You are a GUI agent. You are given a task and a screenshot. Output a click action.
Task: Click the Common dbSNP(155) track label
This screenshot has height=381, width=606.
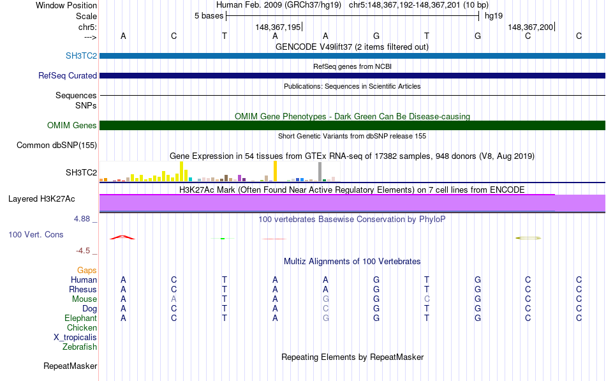[x=56, y=145]
